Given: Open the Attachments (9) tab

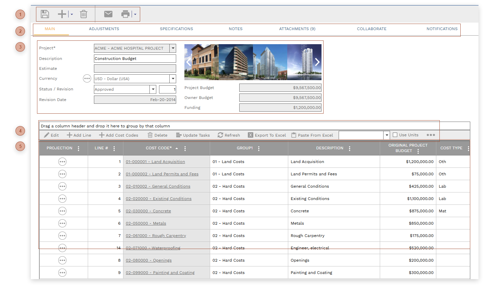Looking at the screenshot, I should (297, 29).
